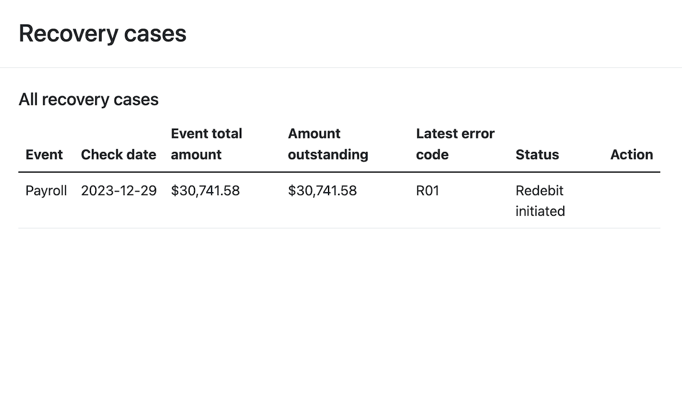This screenshot has height=415, width=682.
Task: Select the Amount outstanding column header
Action: click(x=327, y=144)
